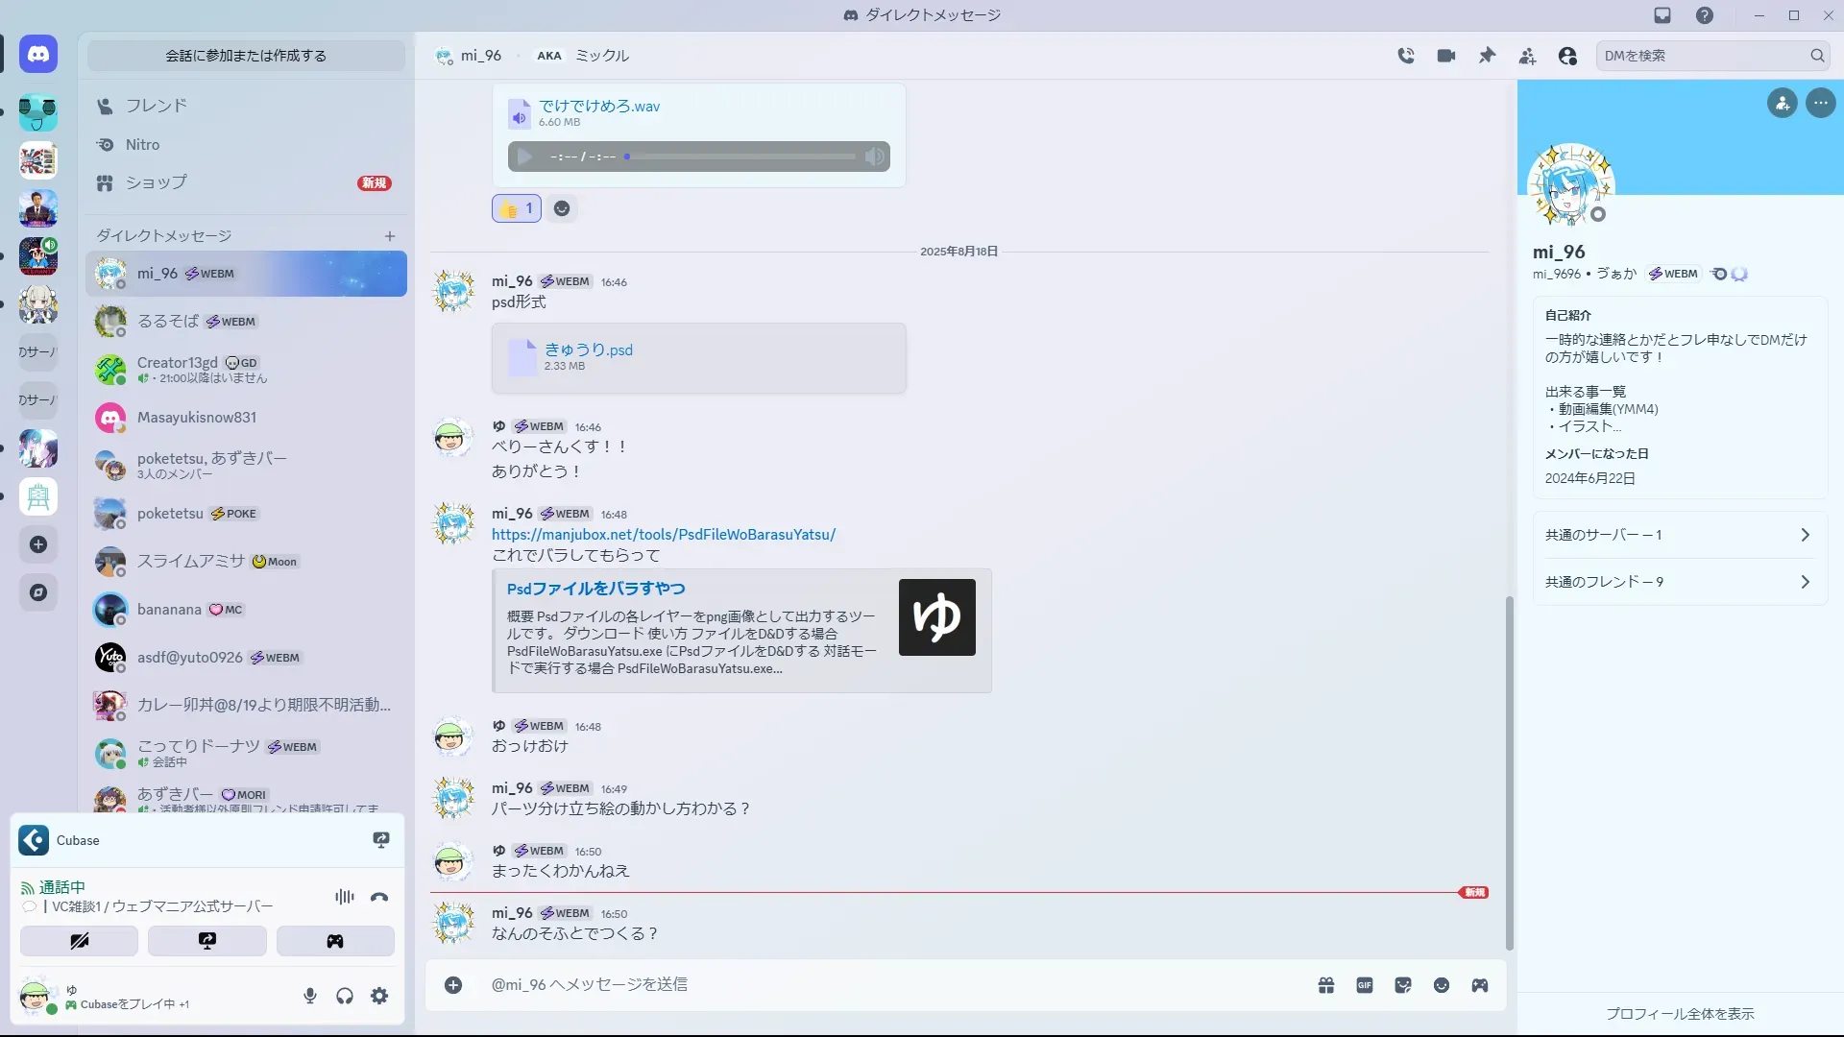Open the sticker picker
This screenshot has width=1844, height=1037.
click(x=1403, y=985)
